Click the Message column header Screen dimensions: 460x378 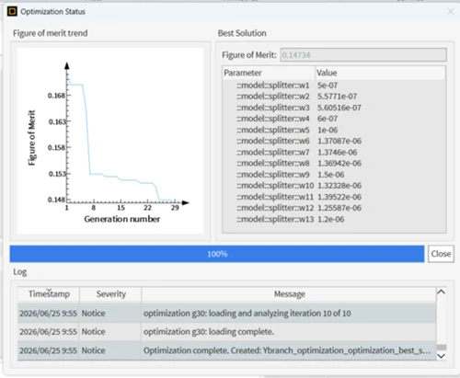pyautogui.click(x=289, y=294)
